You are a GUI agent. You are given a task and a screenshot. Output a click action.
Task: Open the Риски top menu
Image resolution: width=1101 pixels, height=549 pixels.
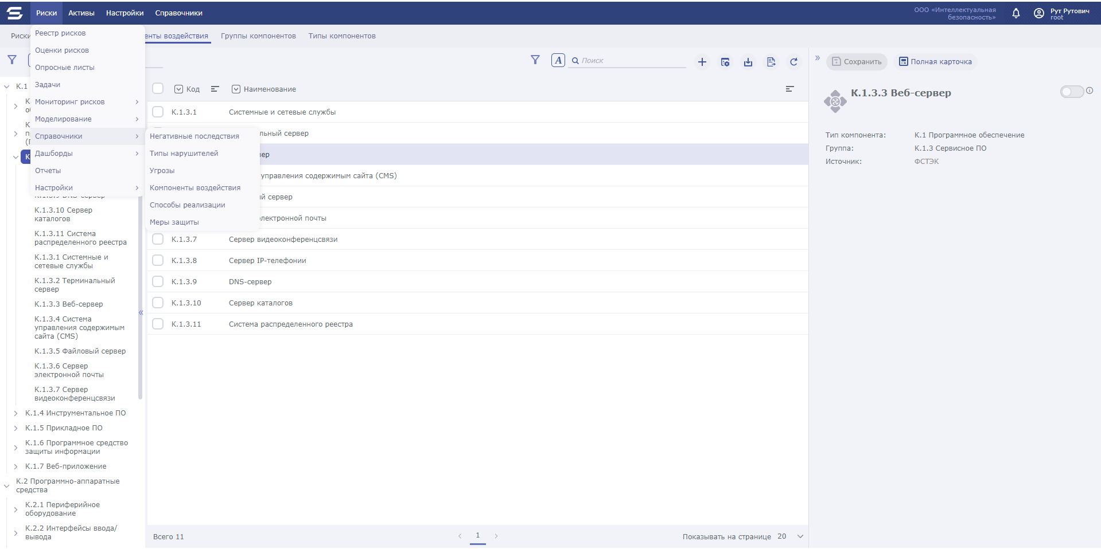point(46,13)
